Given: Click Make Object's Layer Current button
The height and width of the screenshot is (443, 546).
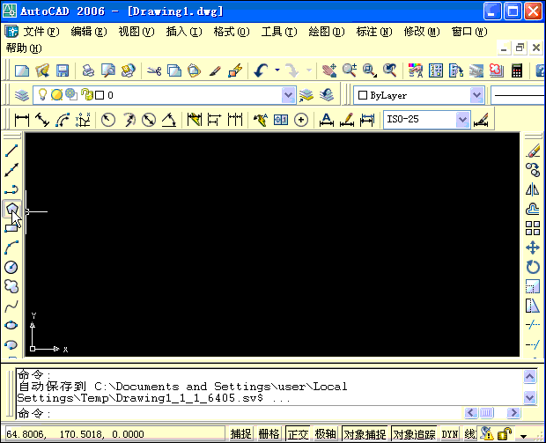Looking at the screenshot, I should (x=306, y=95).
